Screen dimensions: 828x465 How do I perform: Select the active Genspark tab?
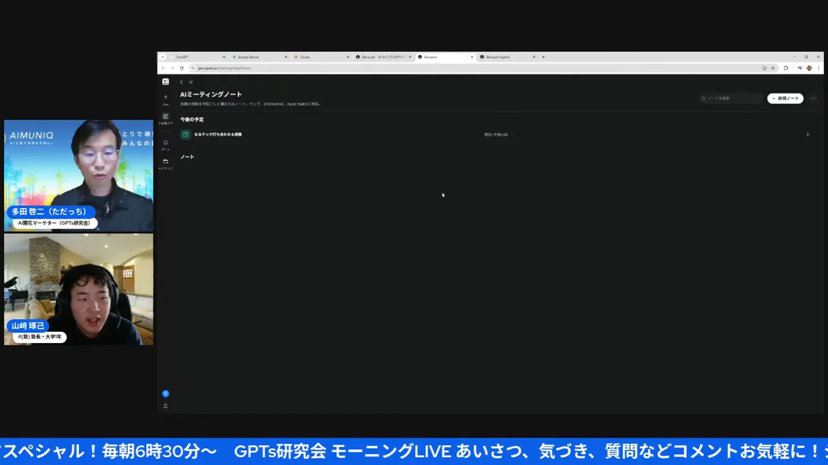point(445,57)
